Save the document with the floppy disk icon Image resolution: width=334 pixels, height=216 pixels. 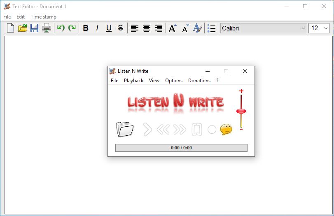34,28
